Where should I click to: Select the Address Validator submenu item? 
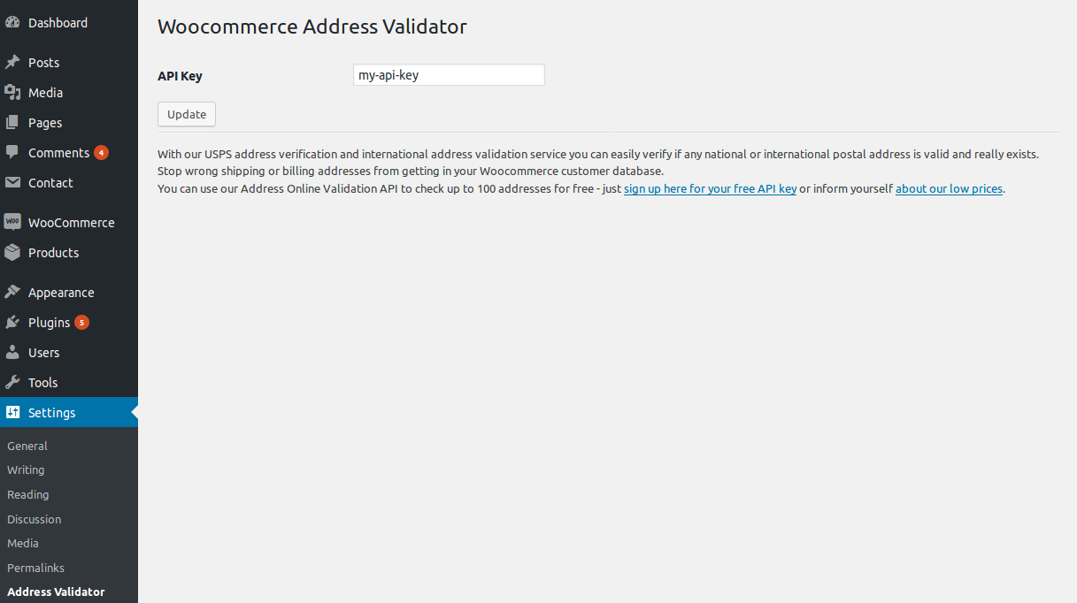pyautogui.click(x=56, y=592)
